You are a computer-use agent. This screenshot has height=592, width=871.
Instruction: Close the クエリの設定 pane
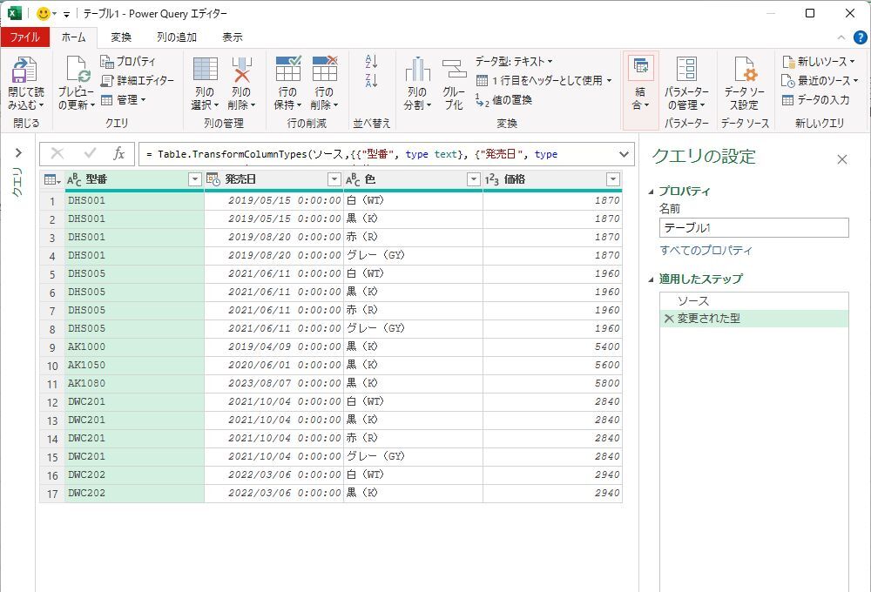(x=842, y=159)
